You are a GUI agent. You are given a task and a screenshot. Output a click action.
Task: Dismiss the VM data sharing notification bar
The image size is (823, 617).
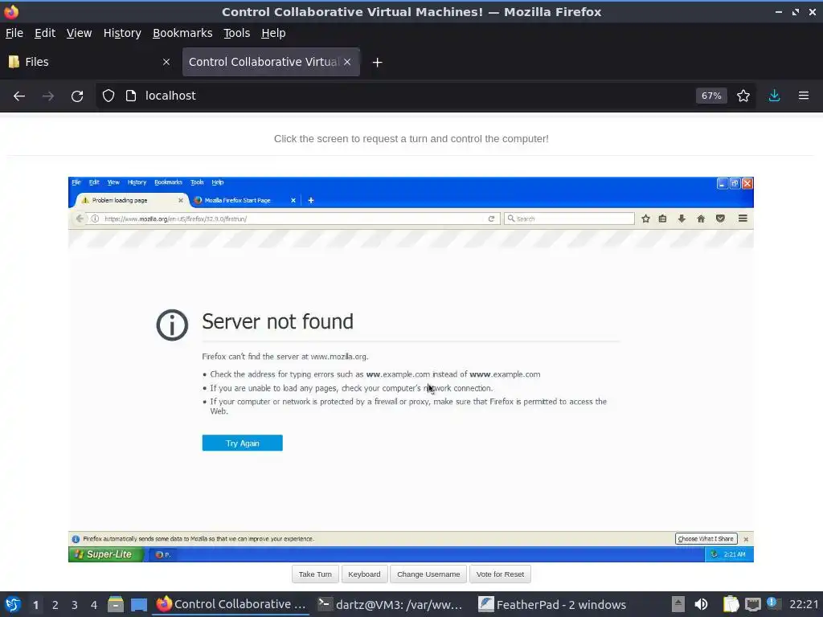[x=746, y=539]
